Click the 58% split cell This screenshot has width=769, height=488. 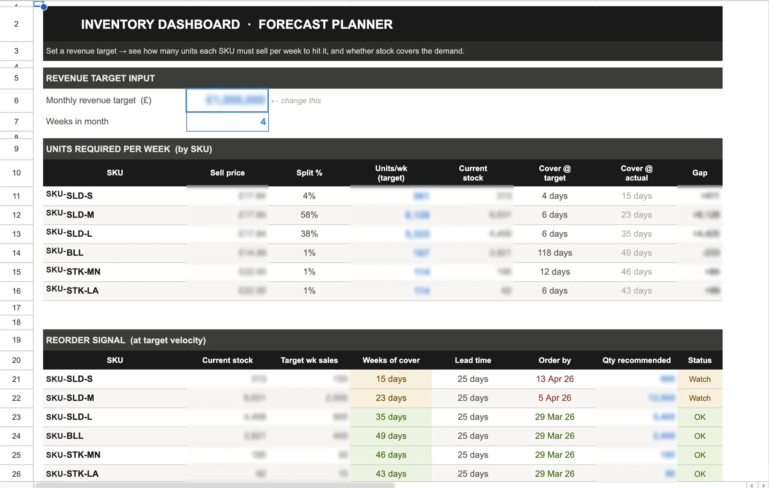click(x=309, y=215)
